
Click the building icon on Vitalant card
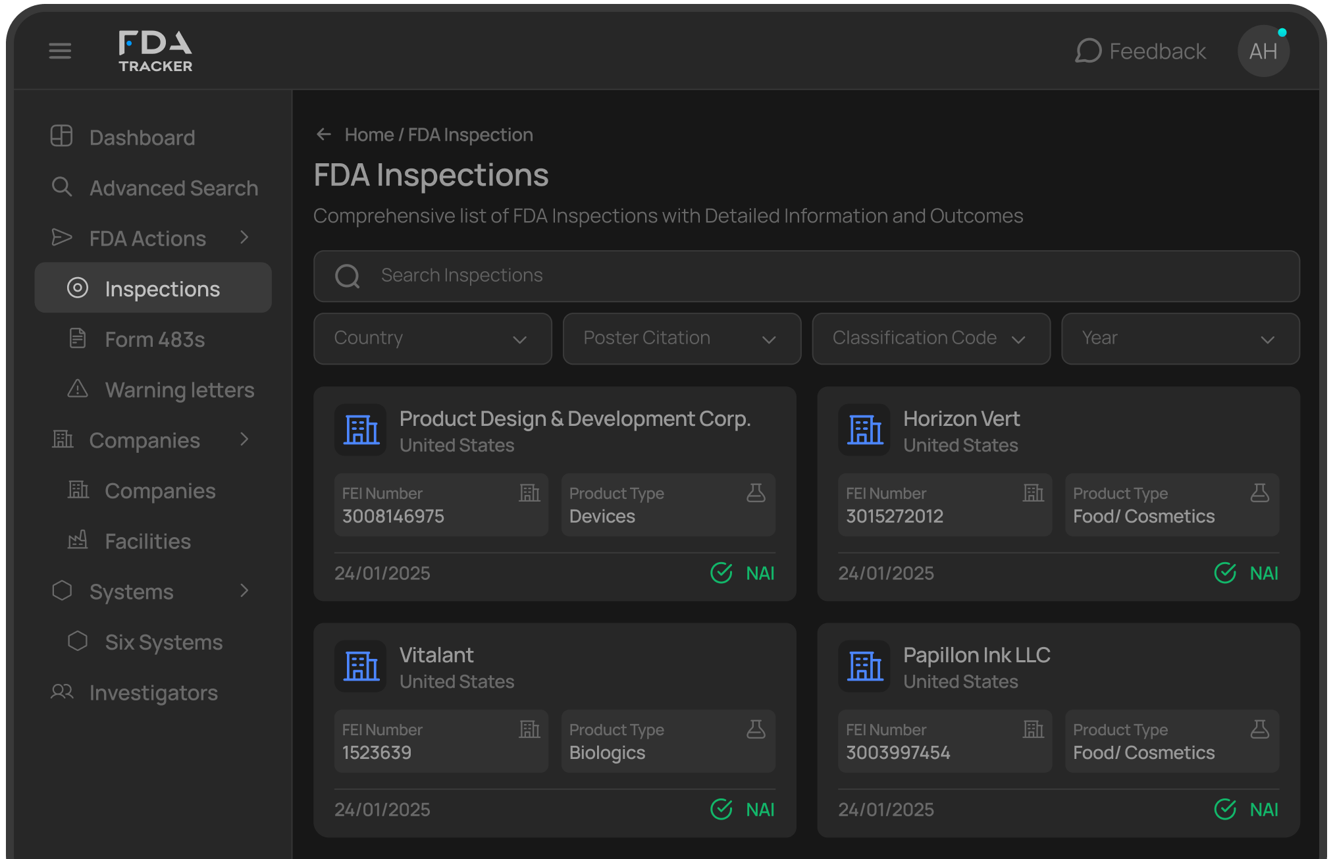(361, 666)
